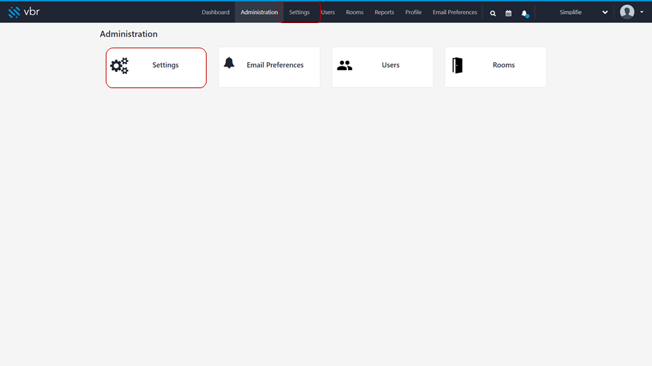Click the bell icon on Email Preferences card
Screen dimensions: 652x366
pyautogui.click(x=229, y=63)
